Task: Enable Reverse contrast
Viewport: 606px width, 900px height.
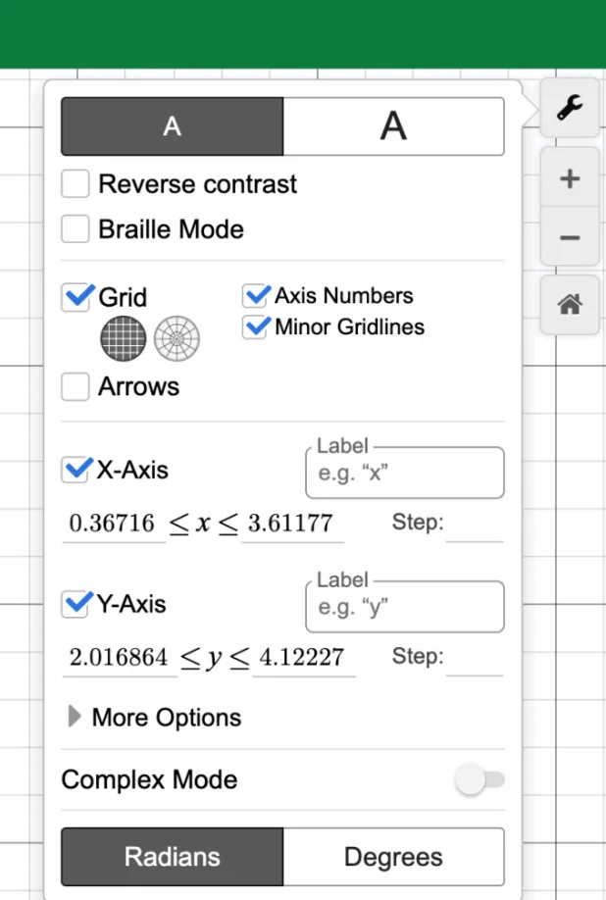Action: tap(76, 183)
